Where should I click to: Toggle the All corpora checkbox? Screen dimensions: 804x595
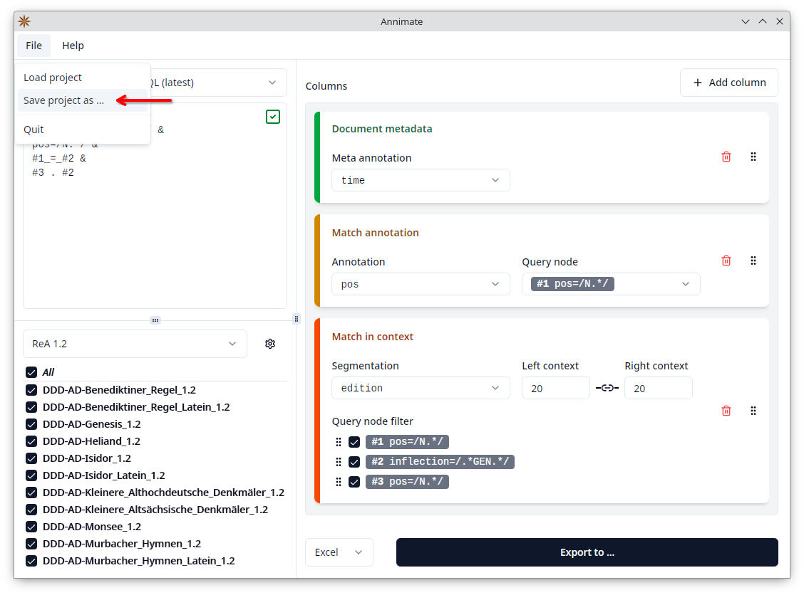(x=31, y=372)
